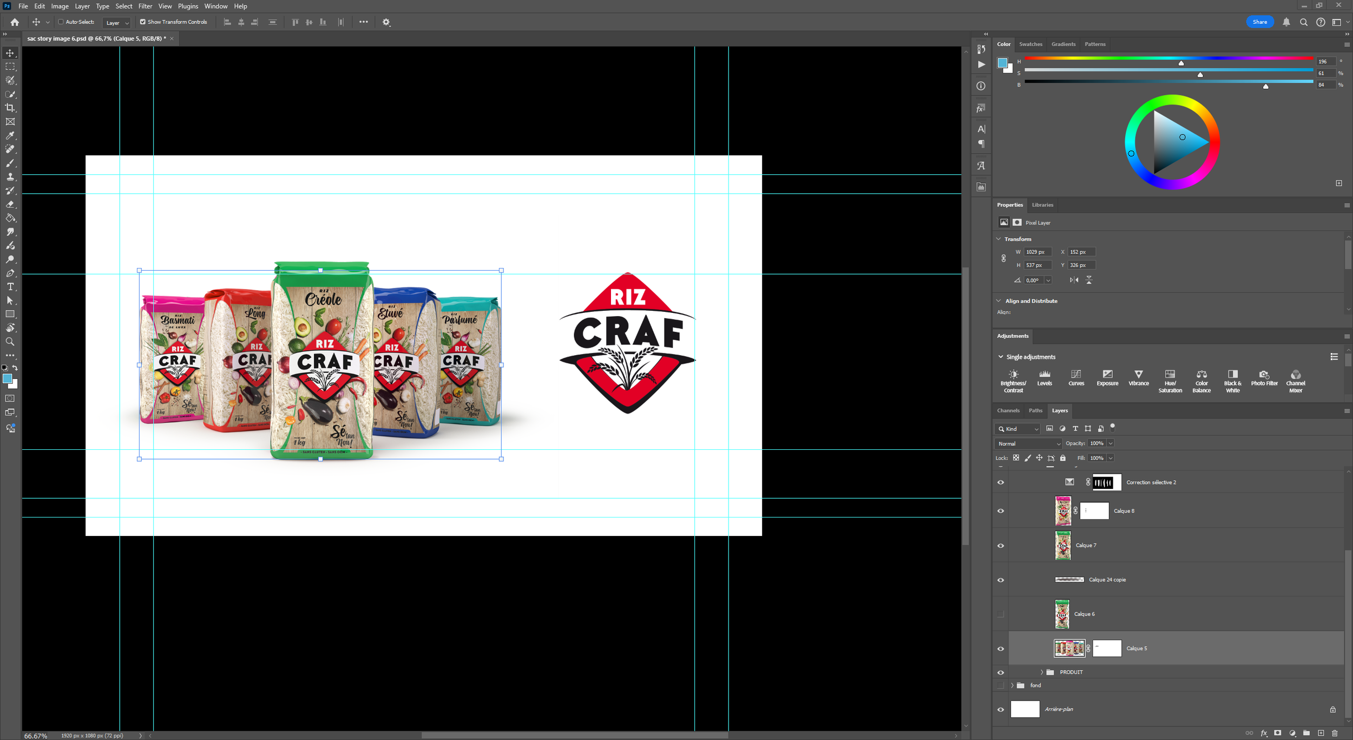Image resolution: width=1353 pixels, height=740 pixels.
Task: Switch to the Libraries tab
Action: click(1042, 205)
